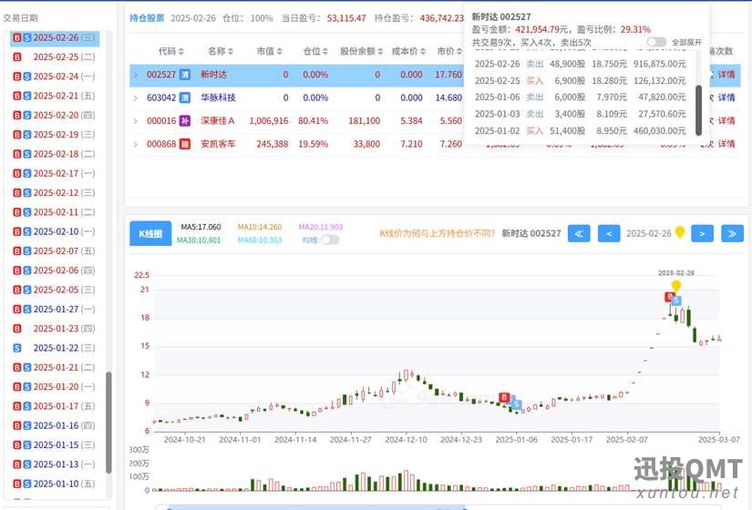The height and width of the screenshot is (510, 752).
Task: Toggle the 全部展开 switch in the popup
Action: coord(656,42)
